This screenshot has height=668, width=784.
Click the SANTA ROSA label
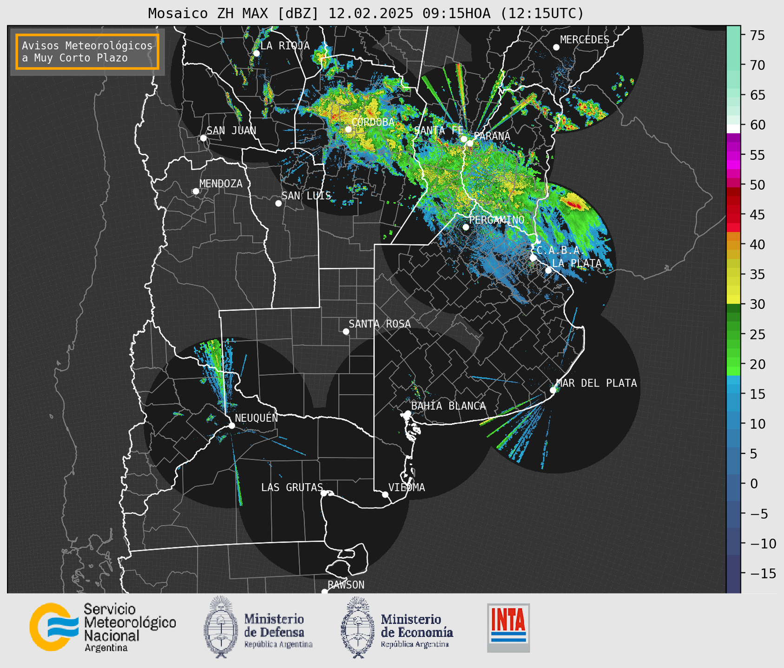[380, 324]
